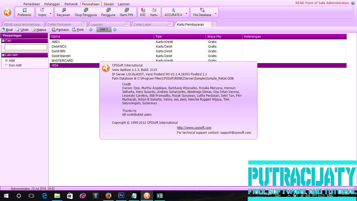Click the Windows Start button
The width and height of the screenshot is (357, 201).
coord(6,196)
